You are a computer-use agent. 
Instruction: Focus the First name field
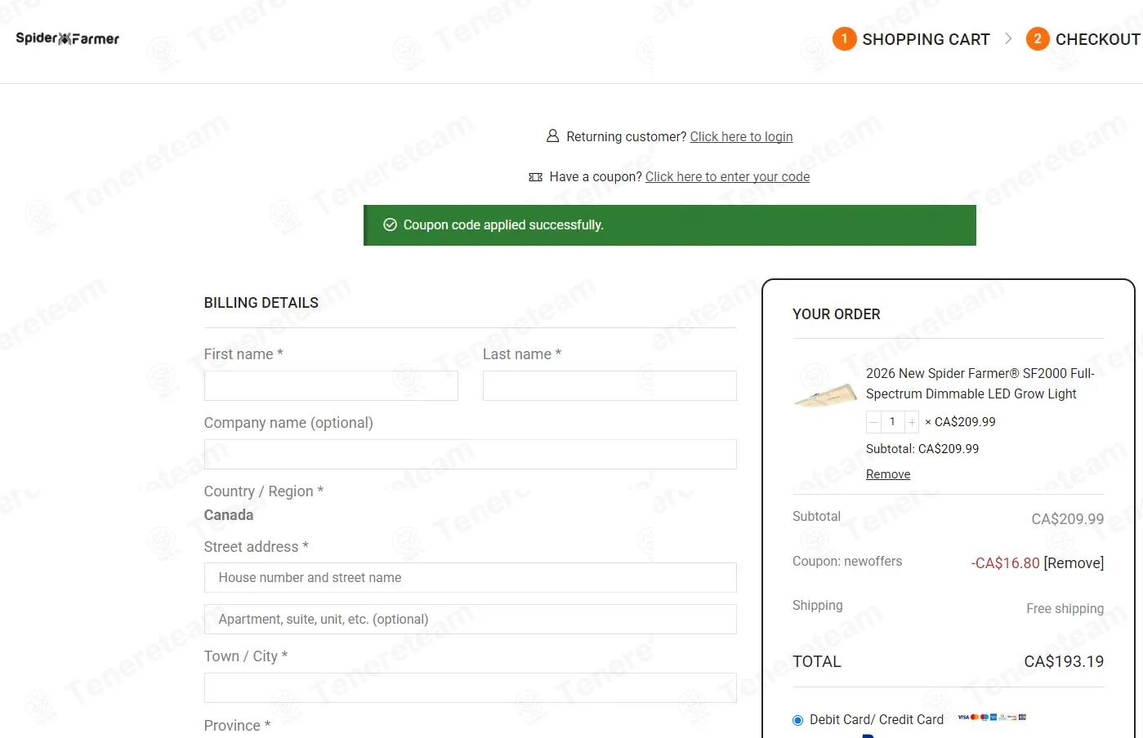(x=331, y=385)
